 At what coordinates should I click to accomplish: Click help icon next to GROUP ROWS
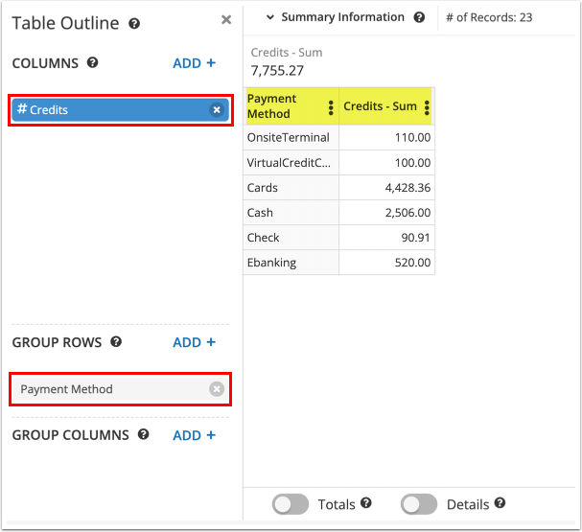[116, 342]
